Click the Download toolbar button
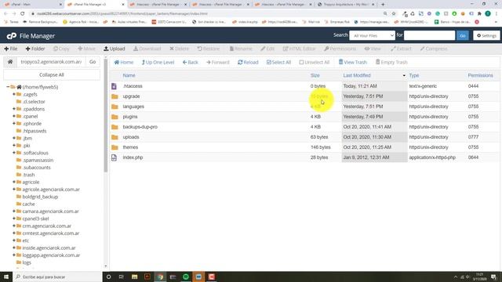The height and width of the screenshot is (282, 502). [147, 49]
